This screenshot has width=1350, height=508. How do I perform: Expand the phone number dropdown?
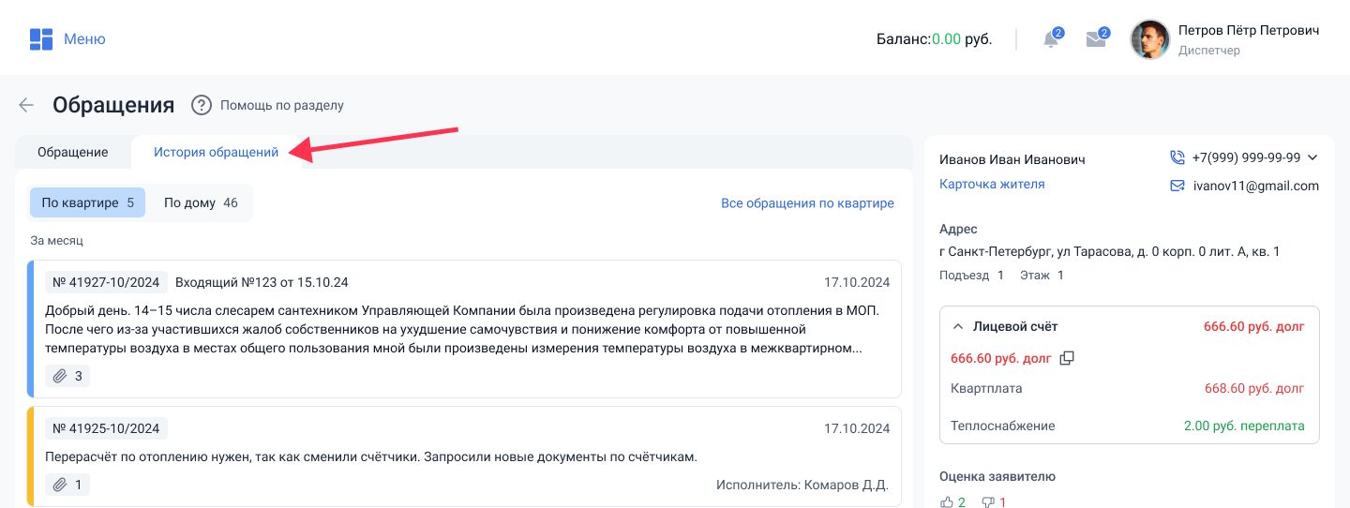pos(1312,157)
